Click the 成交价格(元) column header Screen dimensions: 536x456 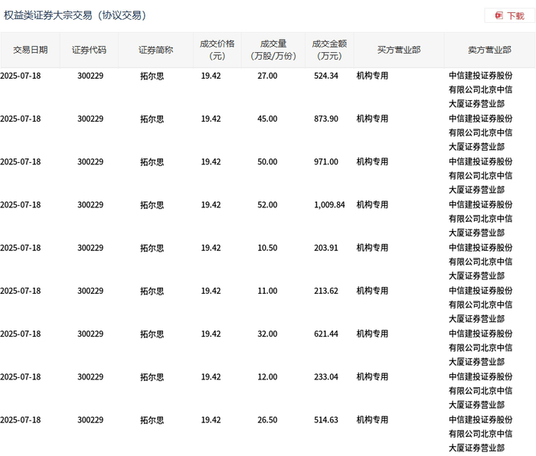pos(217,50)
